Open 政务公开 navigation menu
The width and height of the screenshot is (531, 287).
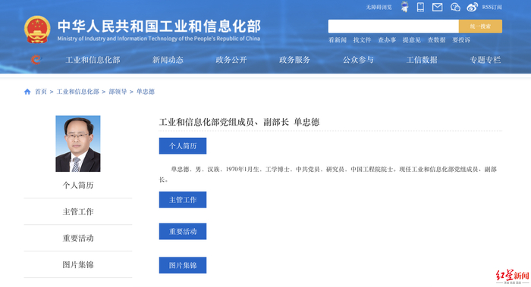[x=231, y=60]
